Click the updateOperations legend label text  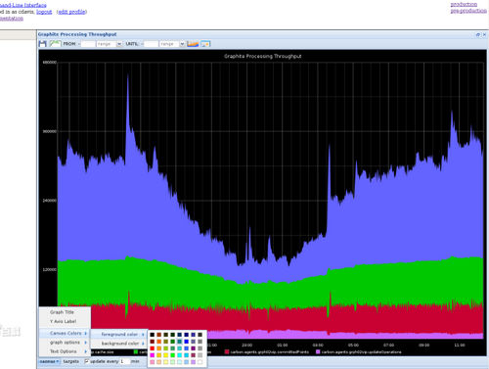point(362,352)
